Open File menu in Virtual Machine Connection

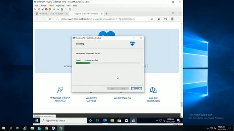click(x=37, y=6)
